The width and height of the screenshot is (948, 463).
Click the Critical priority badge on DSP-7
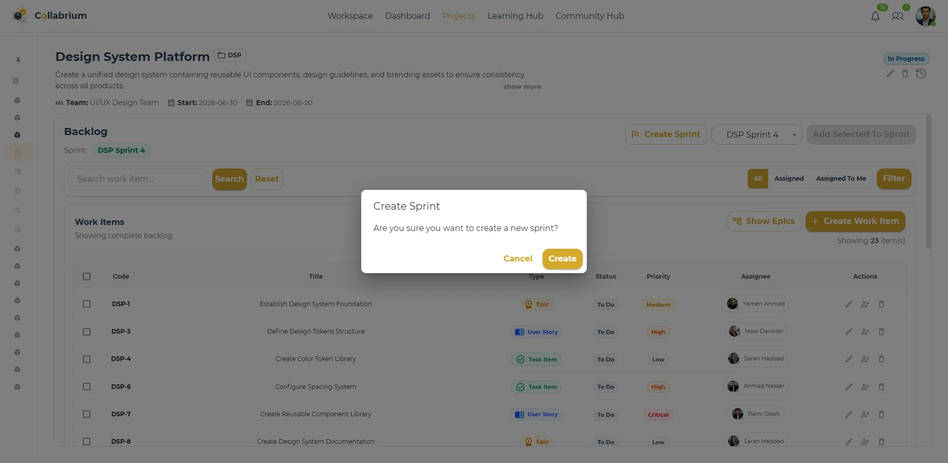click(x=658, y=415)
